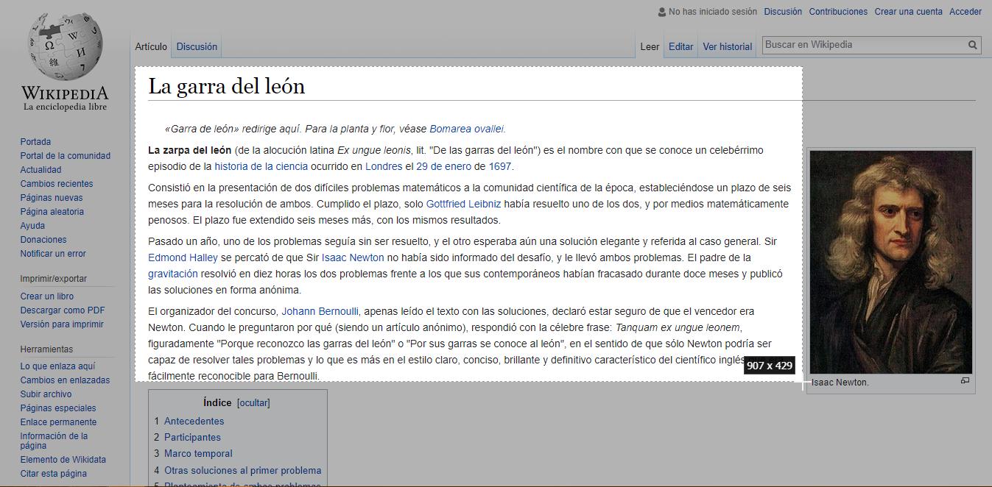Open Cambios en enlazadas
Image resolution: width=992 pixels, height=487 pixels.
pyautogui.click(x=65, y=380)
